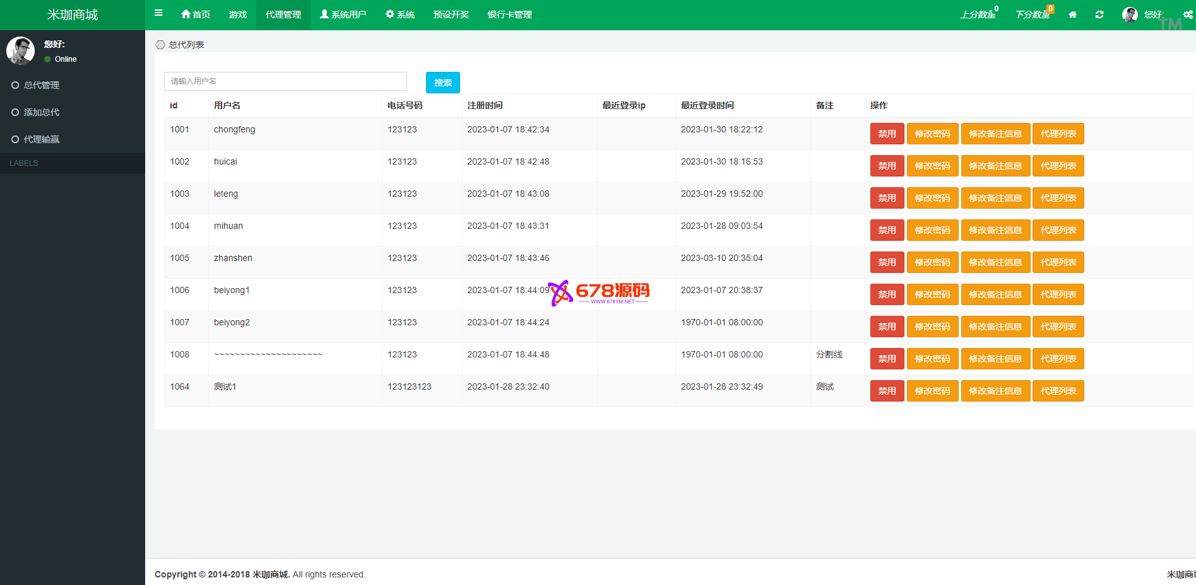Click 修改密码 for user zhanshen
Image resolution: width=1196 pixels, height=585 pixels.
pos(932,262)
